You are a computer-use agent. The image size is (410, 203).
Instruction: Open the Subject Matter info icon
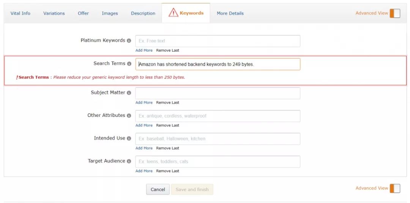tap(129, 93)
